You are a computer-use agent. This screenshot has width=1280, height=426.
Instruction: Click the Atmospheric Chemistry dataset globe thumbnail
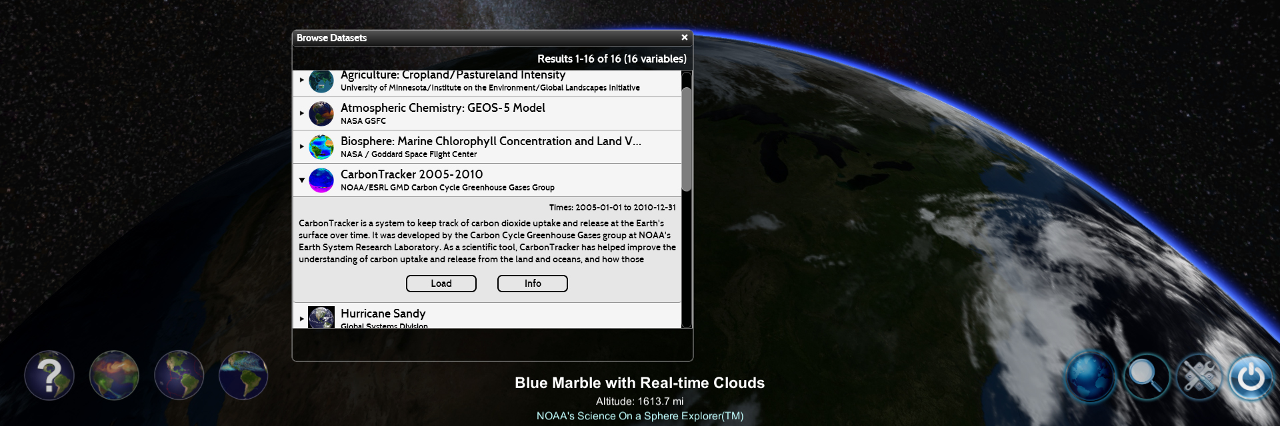tap(321, 114)
